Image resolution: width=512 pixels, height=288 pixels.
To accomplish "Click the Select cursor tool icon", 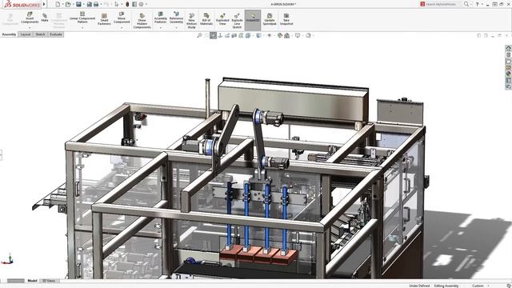I will pos(117,4).
